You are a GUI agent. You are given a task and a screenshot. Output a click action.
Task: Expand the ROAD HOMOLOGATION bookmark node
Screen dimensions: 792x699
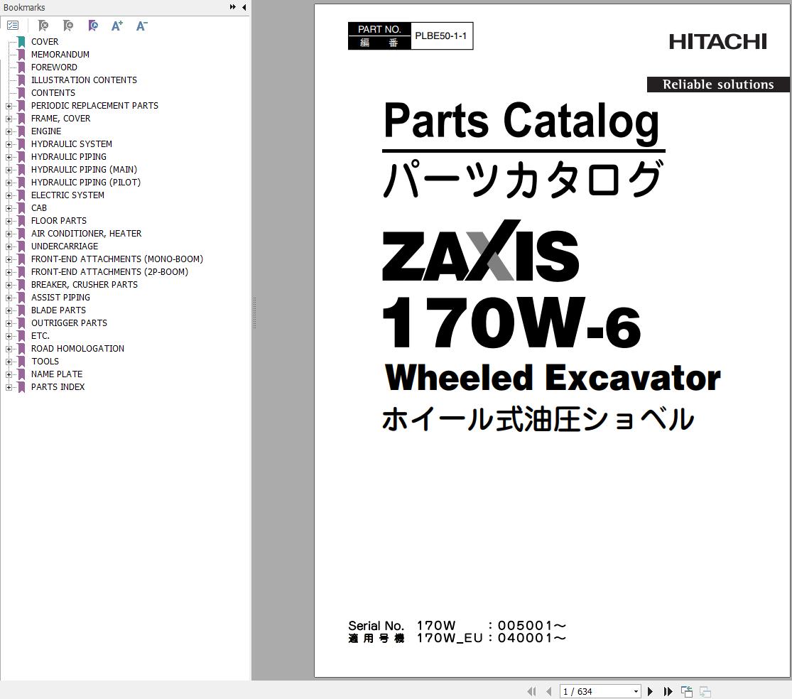[9, 349]
